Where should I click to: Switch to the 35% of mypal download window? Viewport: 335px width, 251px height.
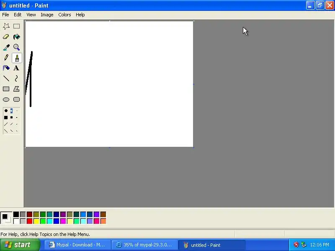point(145,245)
